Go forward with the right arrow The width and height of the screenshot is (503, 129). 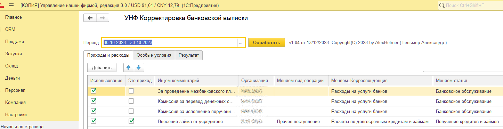click(103, 18)
